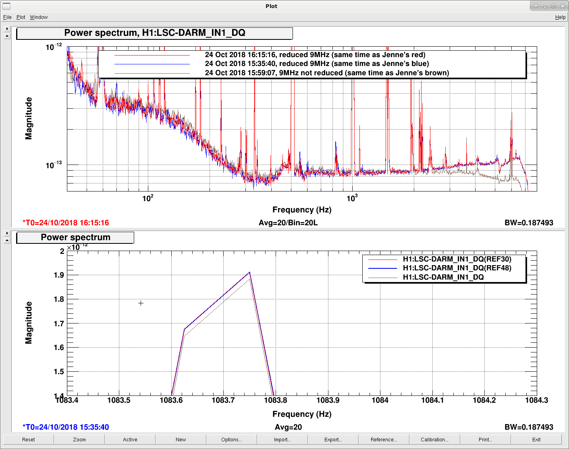Image resolution: width=569 pixels, height=449 pixels.
Task: Click the Print... button
Action: pos(486,439)
